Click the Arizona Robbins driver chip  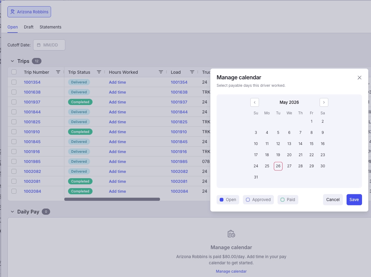point(29,12)
